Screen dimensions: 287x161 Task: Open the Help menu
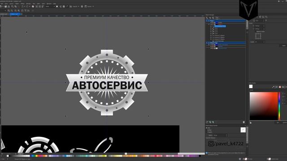coord(55,4)
